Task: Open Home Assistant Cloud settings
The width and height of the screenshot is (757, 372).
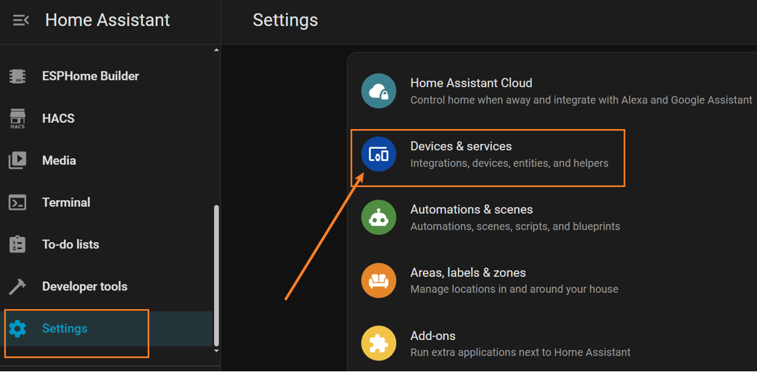Action: pos(552,91)
